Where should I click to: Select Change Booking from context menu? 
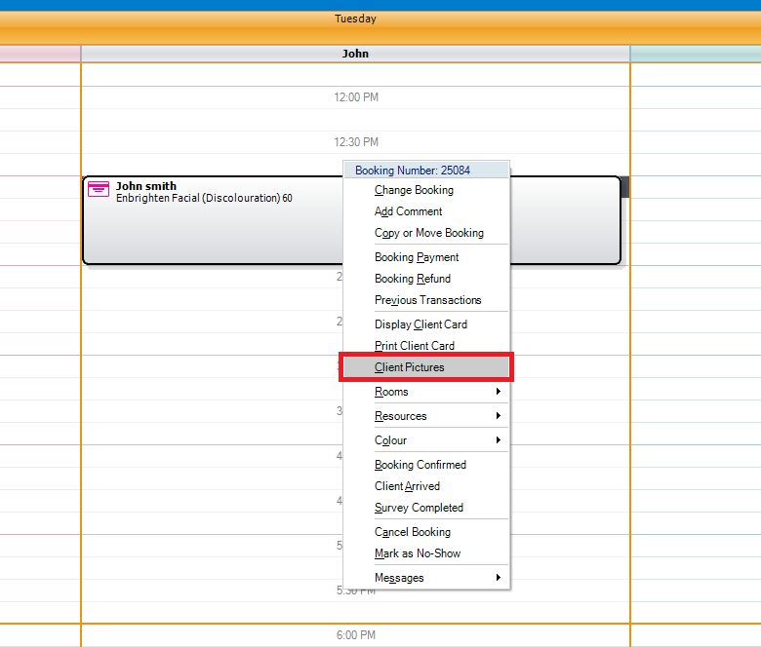click(414, 190)
